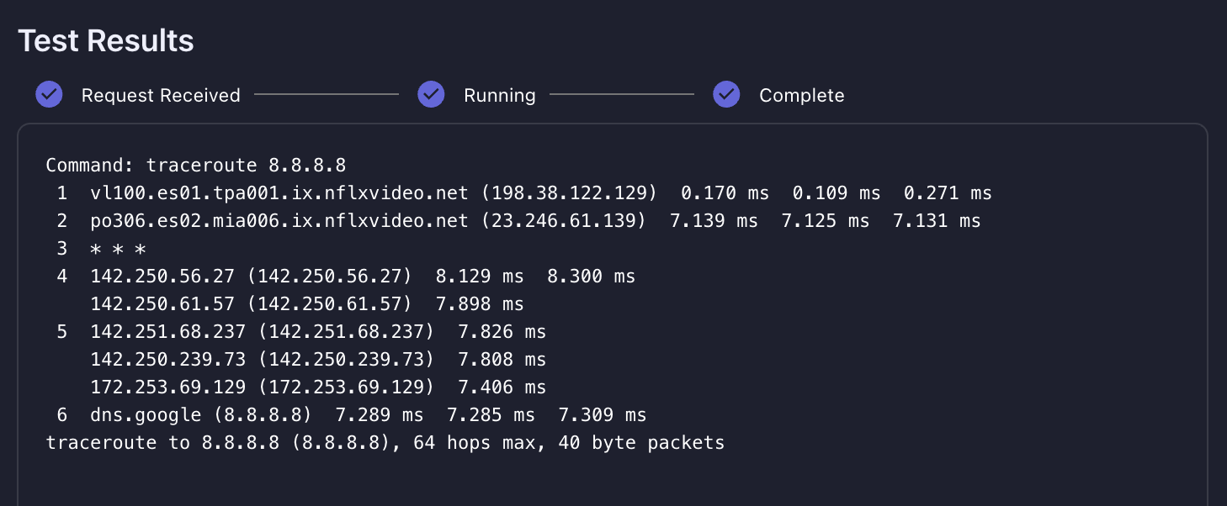Click the 7.808 ms latency value

pyautogui.click(x=502, y=360)
